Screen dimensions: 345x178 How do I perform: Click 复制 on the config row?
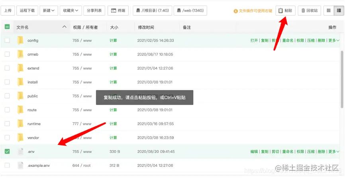(265, 41)
